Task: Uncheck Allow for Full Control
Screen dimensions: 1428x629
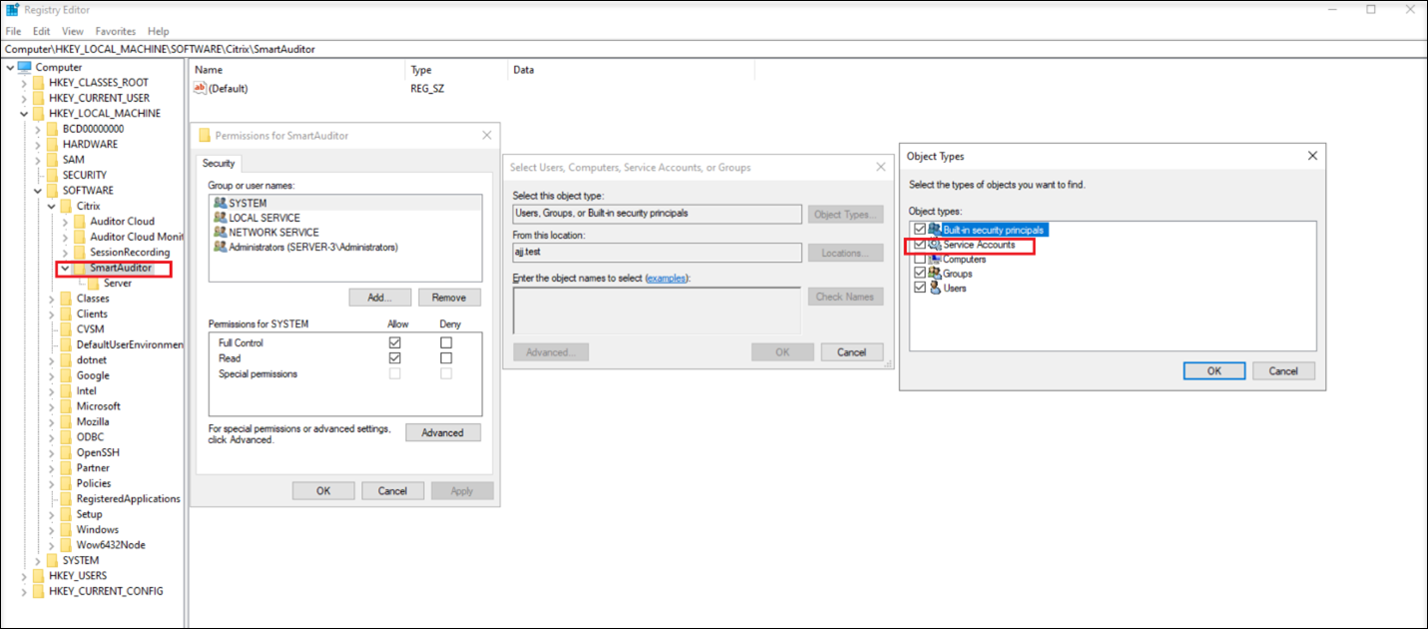Action: [x=394, y=342]
